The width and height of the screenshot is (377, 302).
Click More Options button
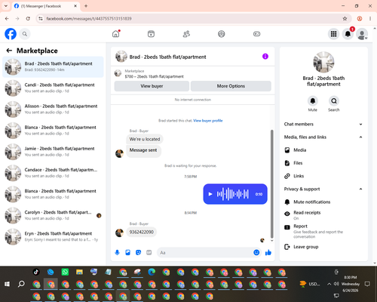click(231, 86)
